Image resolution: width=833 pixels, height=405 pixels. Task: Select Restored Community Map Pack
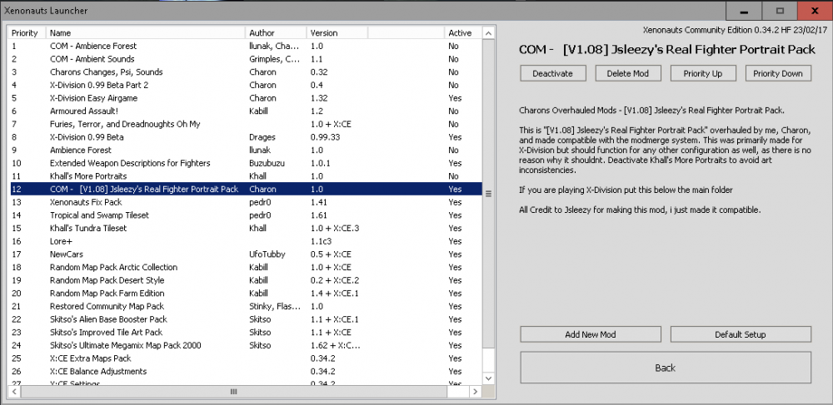click(x=246, y=306)
